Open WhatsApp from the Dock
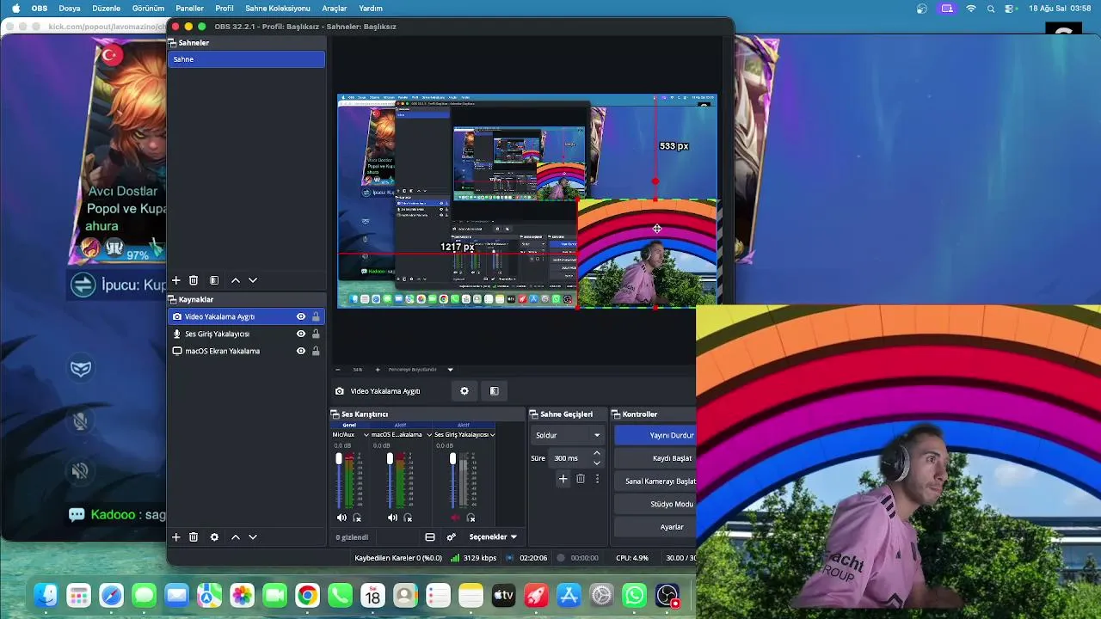 click(x=634, y=596)
